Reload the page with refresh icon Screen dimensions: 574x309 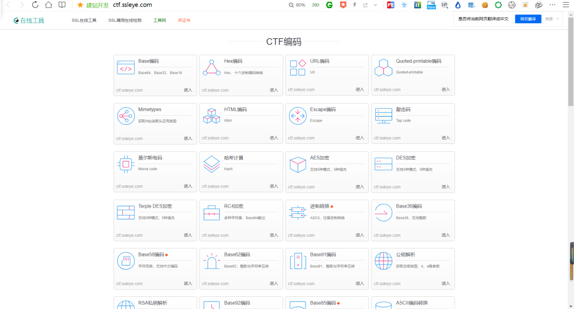[35, 5]
